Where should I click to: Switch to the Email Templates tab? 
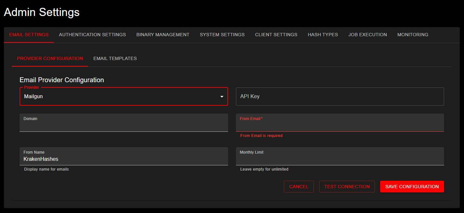pos(115,58)
